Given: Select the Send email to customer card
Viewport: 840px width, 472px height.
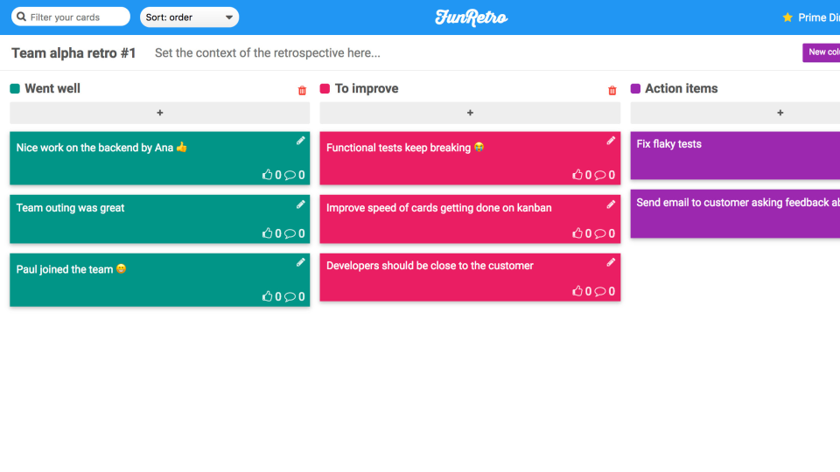Looking at the screenshot, I should tap(735, 213).
